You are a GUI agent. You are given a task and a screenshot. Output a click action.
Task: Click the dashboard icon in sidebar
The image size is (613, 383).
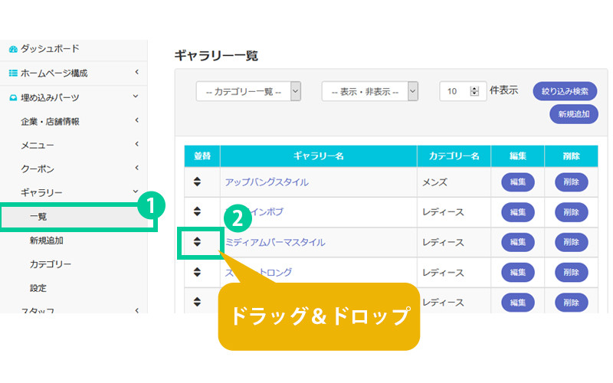click(x=12, y=49)
